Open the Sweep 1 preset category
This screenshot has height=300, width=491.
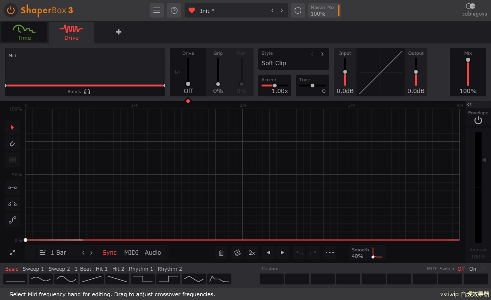[33, 269]
